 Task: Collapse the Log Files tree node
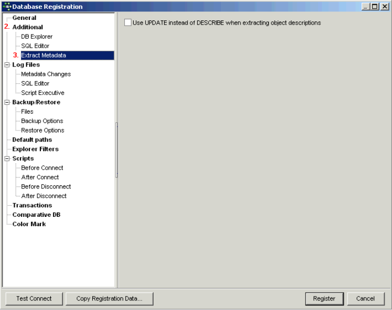[x=7, y=65]
